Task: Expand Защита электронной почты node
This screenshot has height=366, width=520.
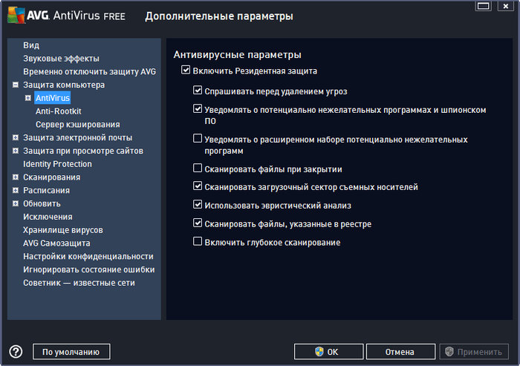Action: [x=16, y=137]
